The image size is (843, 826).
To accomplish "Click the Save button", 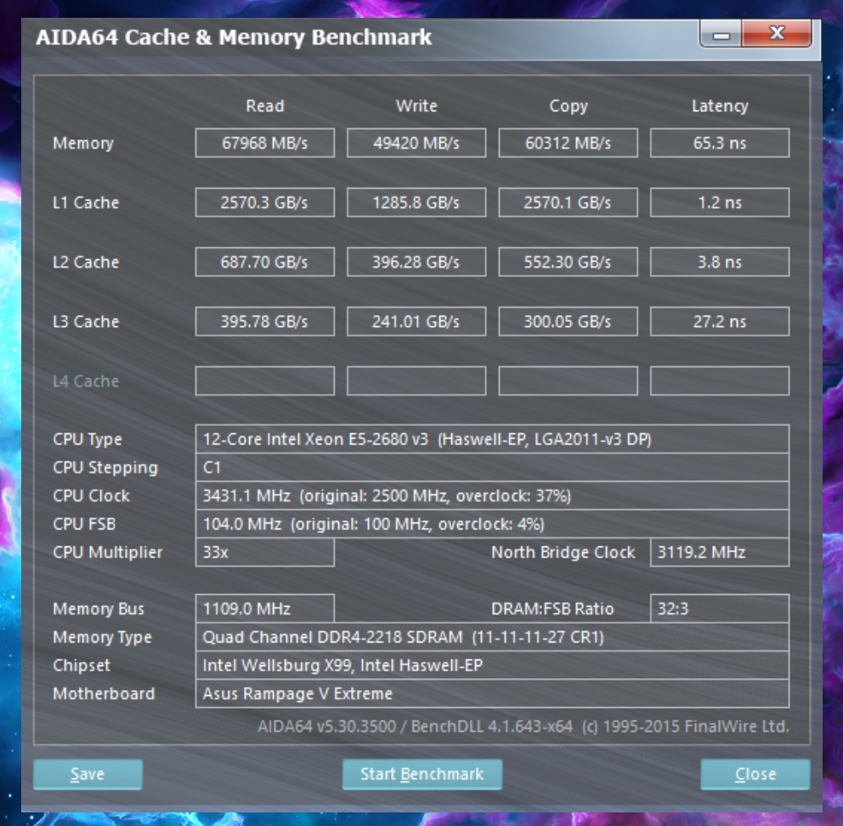I will [88, 774].
